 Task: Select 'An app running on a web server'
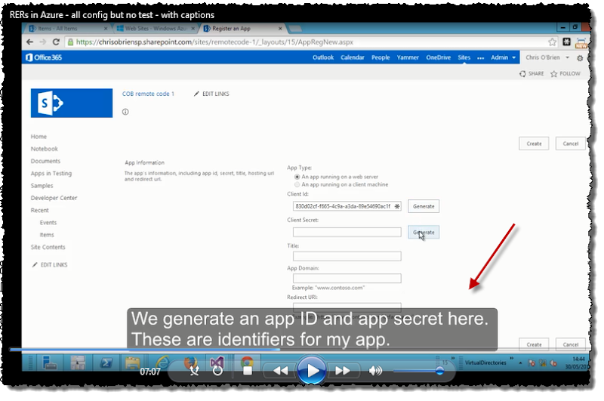point(297,177)
